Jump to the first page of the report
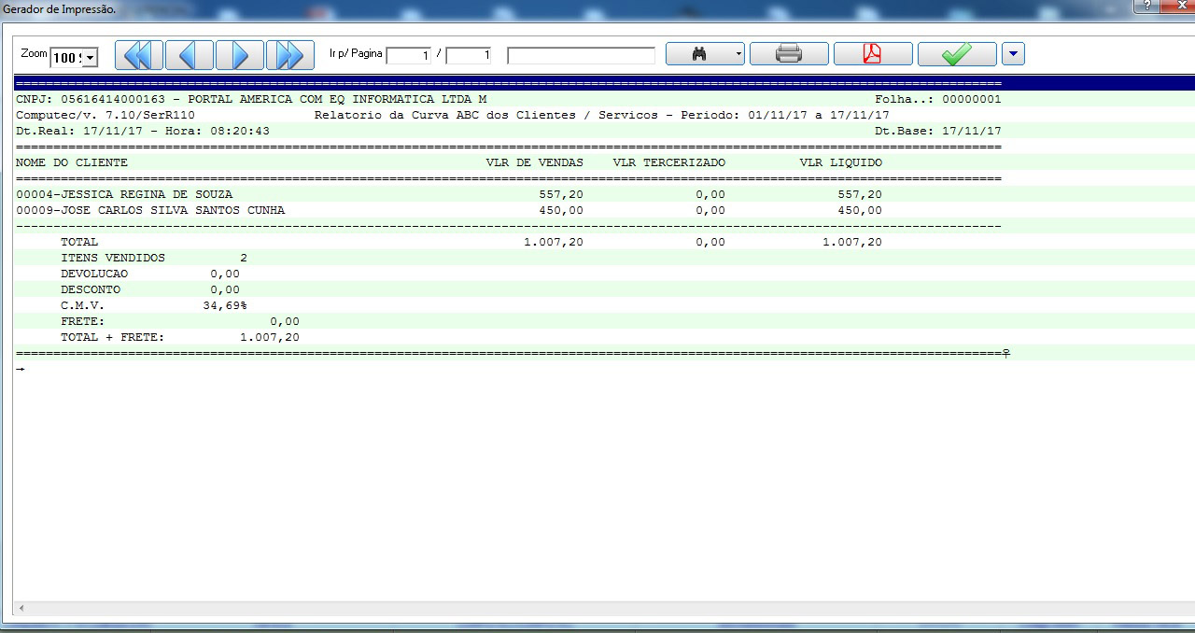Image resolution: width=1195 pixels, height=633 pixels. click(x=138, y=55)
